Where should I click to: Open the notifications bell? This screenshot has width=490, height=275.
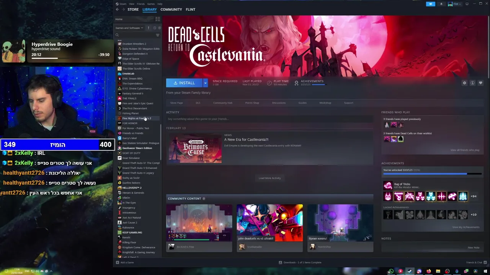pos(441,4)
